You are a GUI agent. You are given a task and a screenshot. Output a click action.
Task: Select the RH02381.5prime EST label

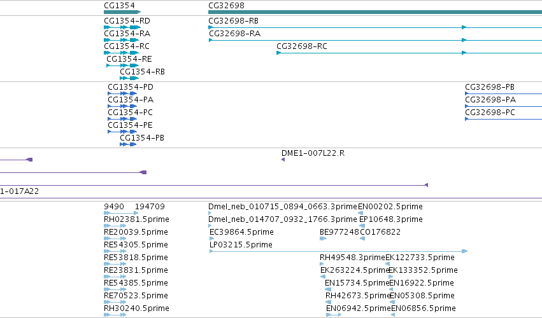pyautogui.click(x=136, y=219)
